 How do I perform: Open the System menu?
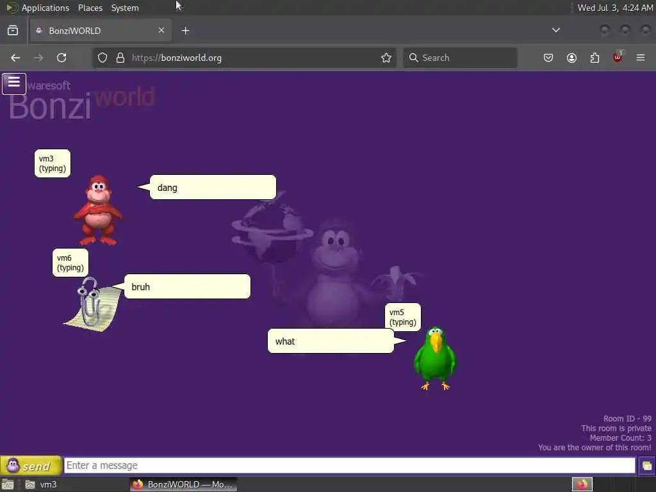pyautogui.click(x=125, y=8)
